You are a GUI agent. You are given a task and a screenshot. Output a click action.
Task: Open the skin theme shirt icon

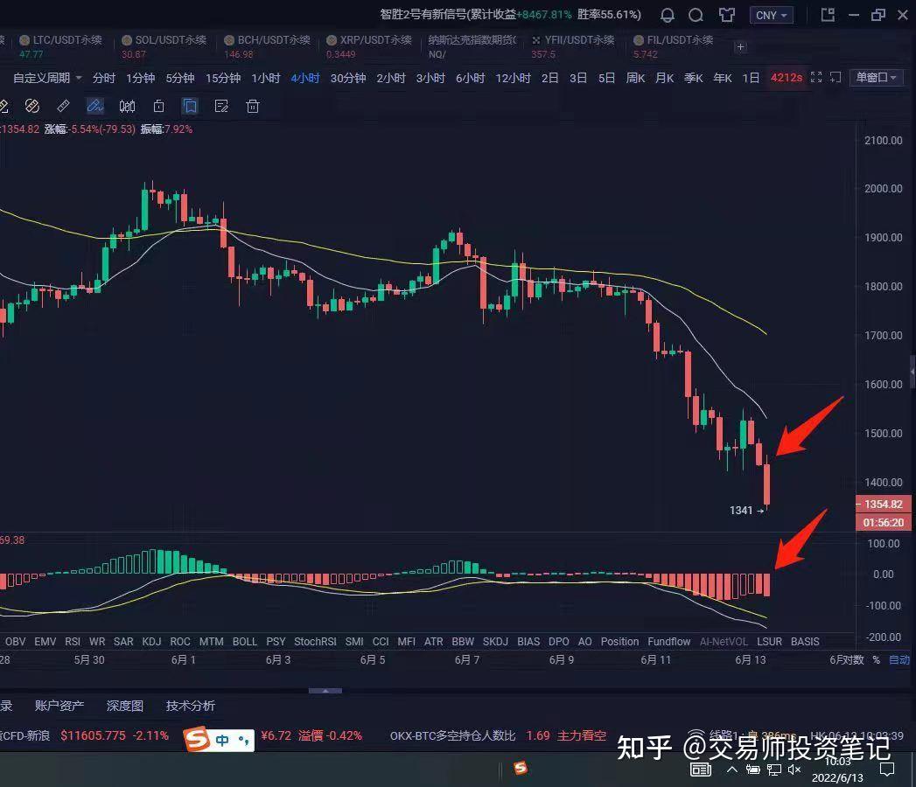[727, 15]
